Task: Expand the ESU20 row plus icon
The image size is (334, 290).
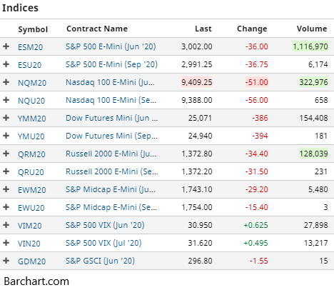Action: coord(6,64)
